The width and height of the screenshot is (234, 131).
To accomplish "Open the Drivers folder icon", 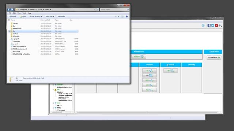I will pos(11,23).
